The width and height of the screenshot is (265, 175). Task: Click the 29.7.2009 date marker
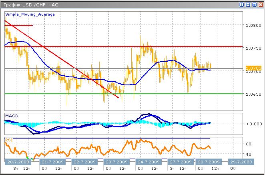(x=240, y=162)
